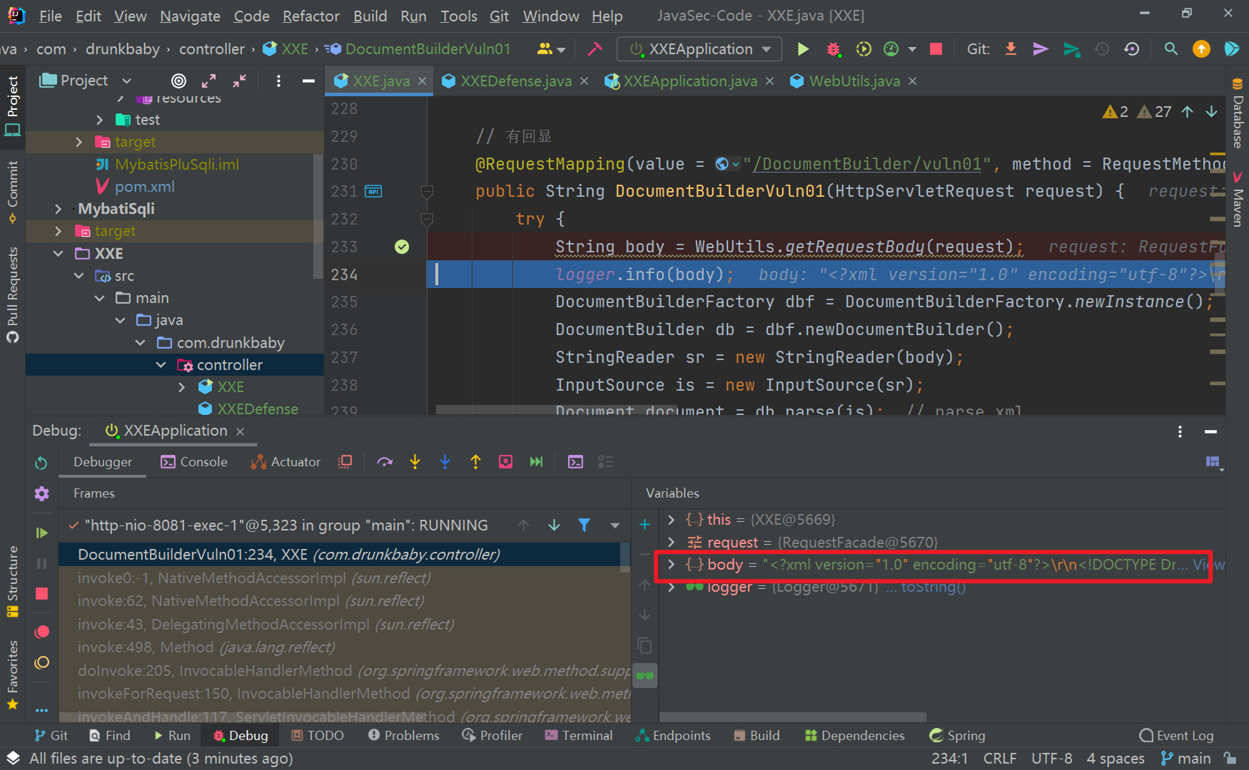
Task: Switch to the XXEDefense.java editor tab
Action: (516, 81)
